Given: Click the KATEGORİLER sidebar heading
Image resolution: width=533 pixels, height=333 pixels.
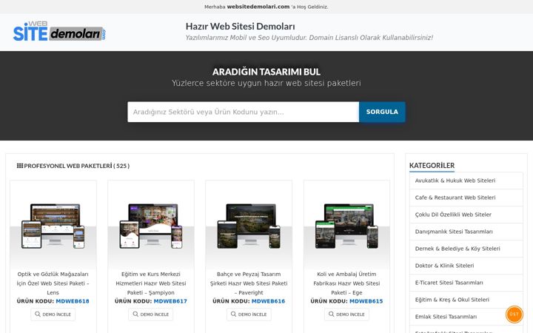Looking at the screenshot, I should point(432,166).
